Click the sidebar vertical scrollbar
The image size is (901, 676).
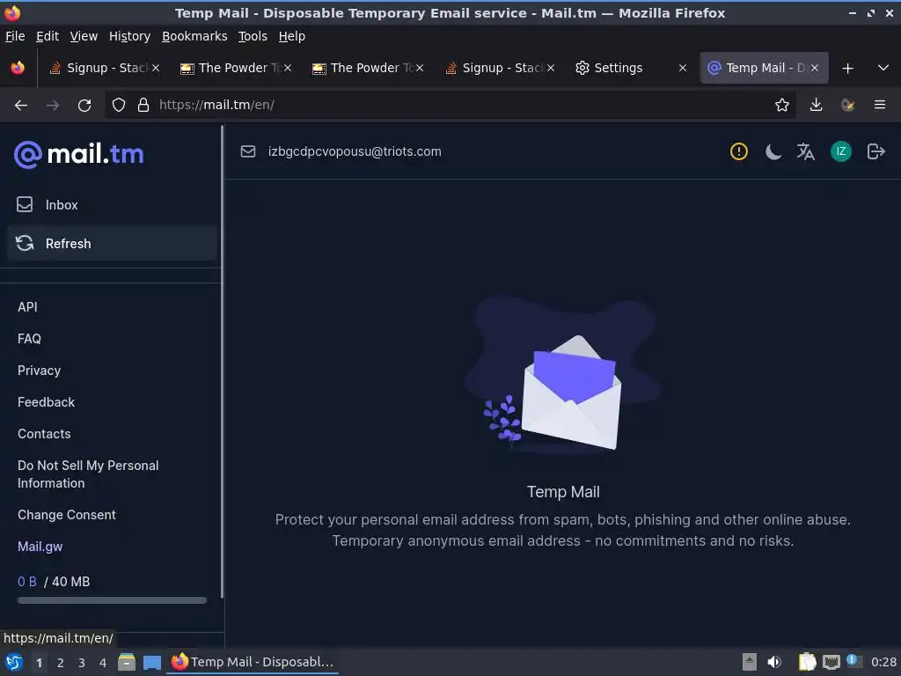222,362
